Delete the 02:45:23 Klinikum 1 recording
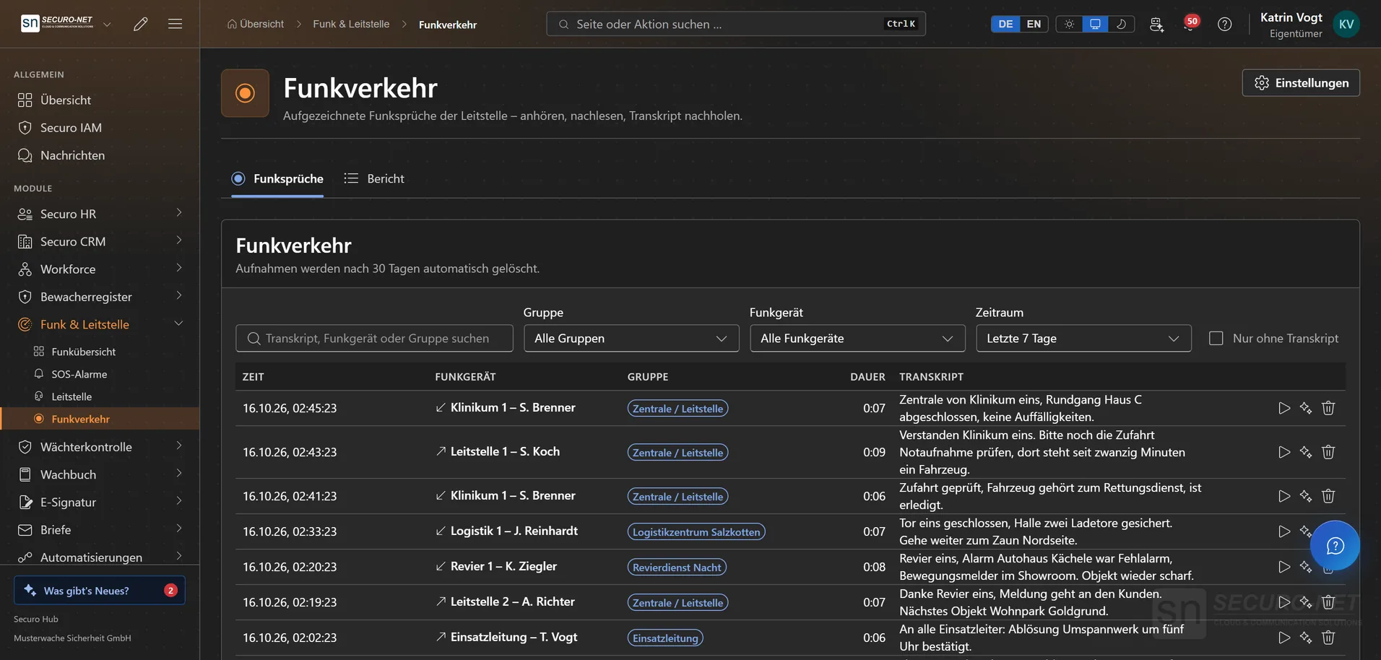 pyautogui.click(x=1328, y=408)
